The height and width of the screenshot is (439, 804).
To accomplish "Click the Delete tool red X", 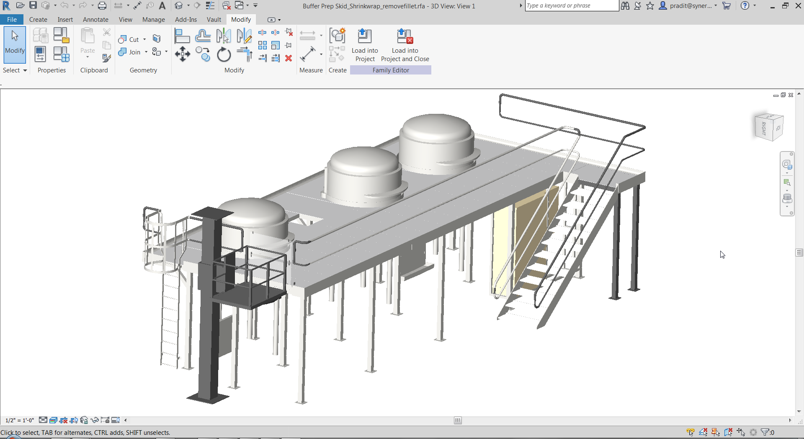I will [289, 59].
